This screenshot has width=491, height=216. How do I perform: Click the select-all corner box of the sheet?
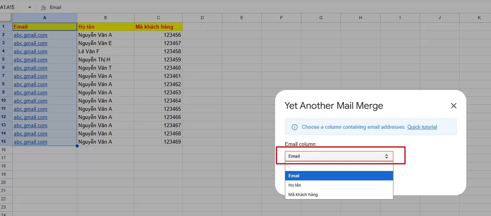[x=6, y=18]
